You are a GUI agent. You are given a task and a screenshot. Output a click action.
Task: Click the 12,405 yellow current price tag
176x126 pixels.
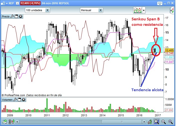pos(169,50)
